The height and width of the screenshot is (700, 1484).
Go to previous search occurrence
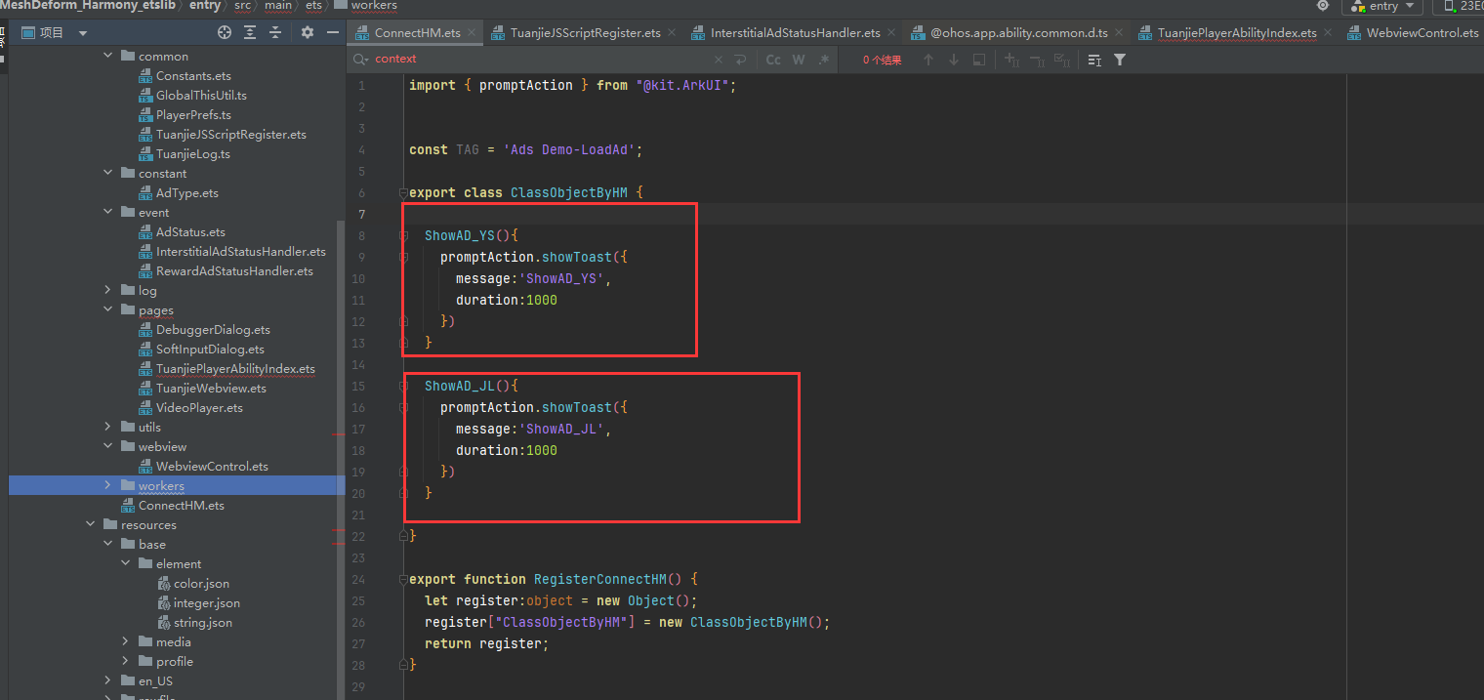click(x=928, y=60)
